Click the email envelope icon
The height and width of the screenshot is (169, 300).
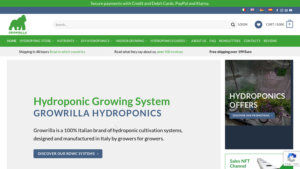point(286,11)
